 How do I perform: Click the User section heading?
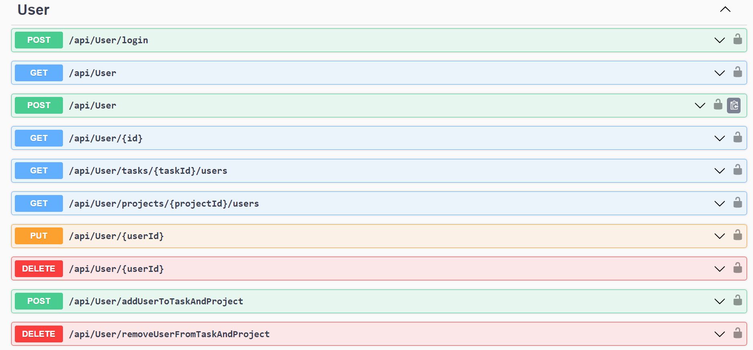pos(33,10)
